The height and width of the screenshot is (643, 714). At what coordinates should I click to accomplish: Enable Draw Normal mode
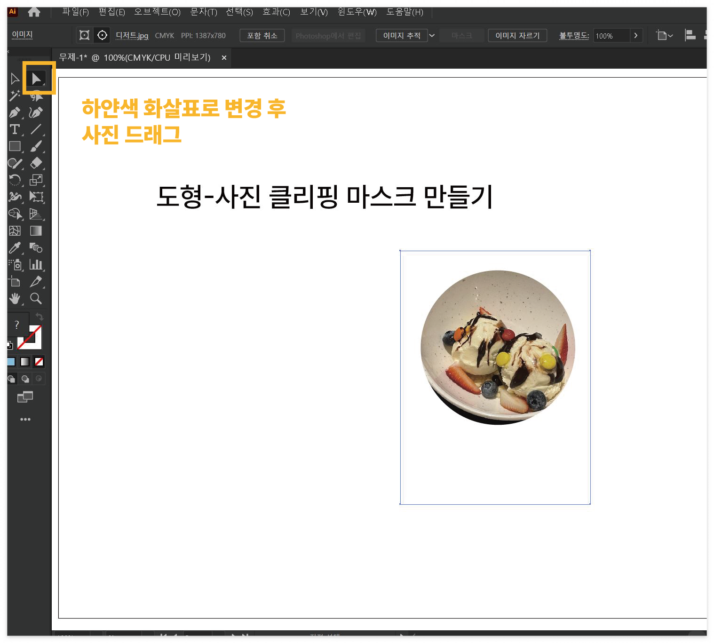coord(11,379)
